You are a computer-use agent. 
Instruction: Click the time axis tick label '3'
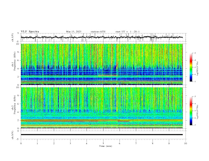[x=70, y=143]
